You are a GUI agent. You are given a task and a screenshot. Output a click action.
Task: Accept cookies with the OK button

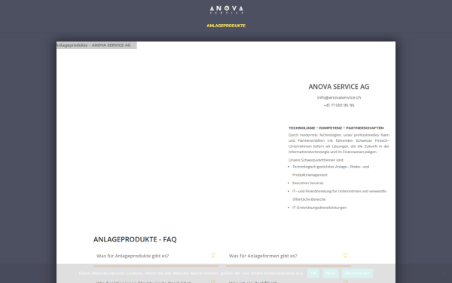[x=313, y=273]
